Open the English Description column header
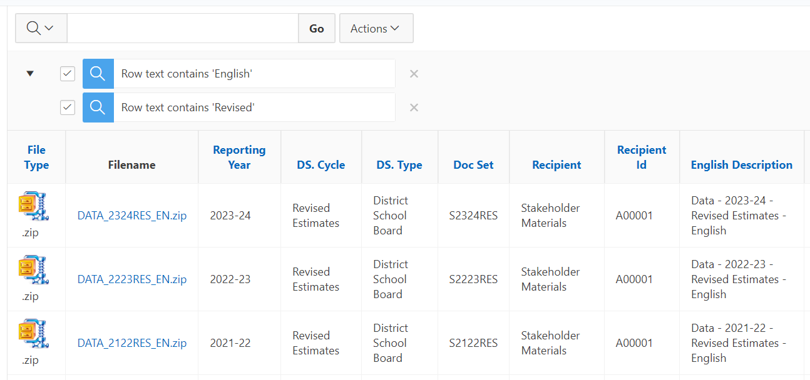This screenshot has width=810, height=380. coord(741,165)
